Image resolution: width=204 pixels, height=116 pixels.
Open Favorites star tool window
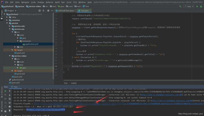(2, 106)
